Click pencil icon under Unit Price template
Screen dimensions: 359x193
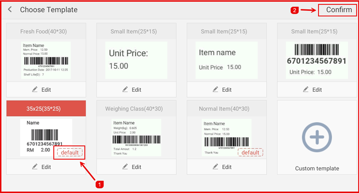[x=126, y=90]
